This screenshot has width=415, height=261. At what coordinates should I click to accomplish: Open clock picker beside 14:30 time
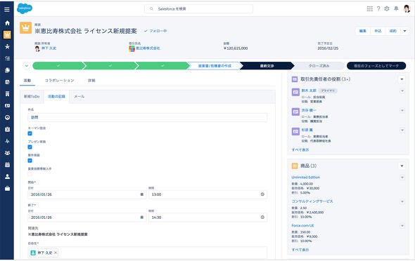coord(262,217)
